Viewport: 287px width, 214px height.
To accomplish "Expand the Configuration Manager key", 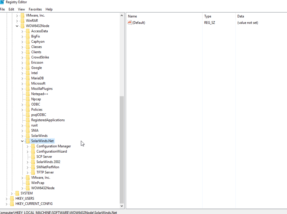I will pyautogui.click(x=28, y=146).
